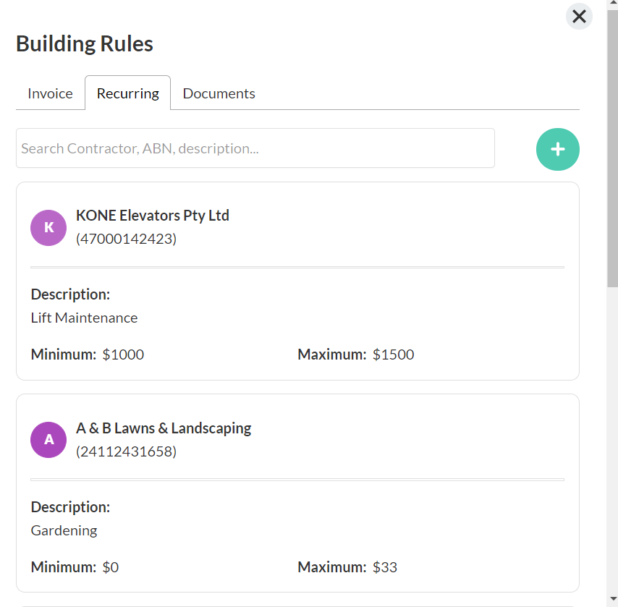618x607 pixels.
Task: Click the ABN number 24112431658
Action: (x=126, y=451)
